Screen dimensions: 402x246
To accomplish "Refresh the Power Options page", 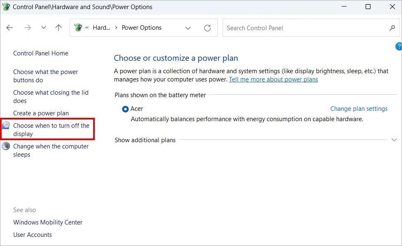I will (x=207, y=28).
